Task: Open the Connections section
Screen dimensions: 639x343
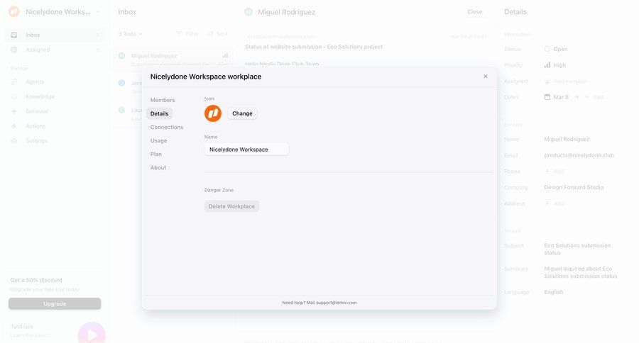Action: (167, 127)
